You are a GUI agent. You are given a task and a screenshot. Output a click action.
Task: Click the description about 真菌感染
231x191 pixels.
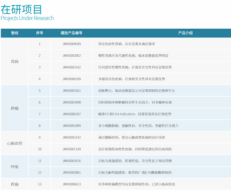[135, 161]
